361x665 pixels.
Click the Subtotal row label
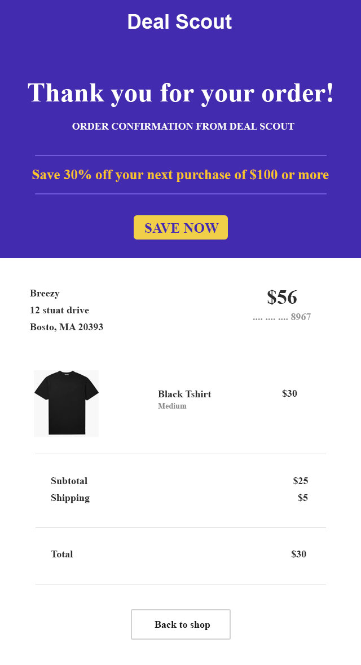[69, 481]
